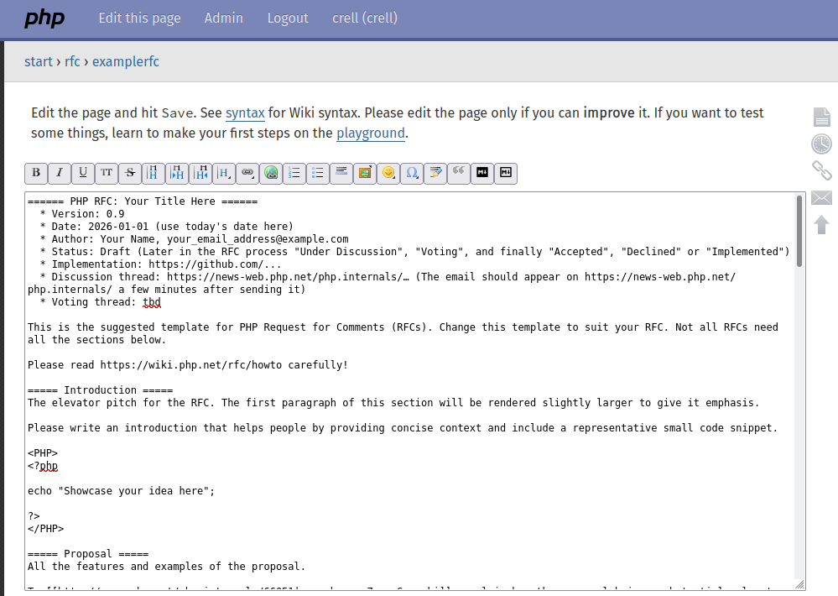
Task: Click the quote marks toolbar button
Action: click(459, 173)
